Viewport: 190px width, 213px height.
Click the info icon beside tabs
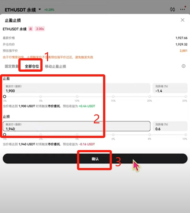(183, 66)
